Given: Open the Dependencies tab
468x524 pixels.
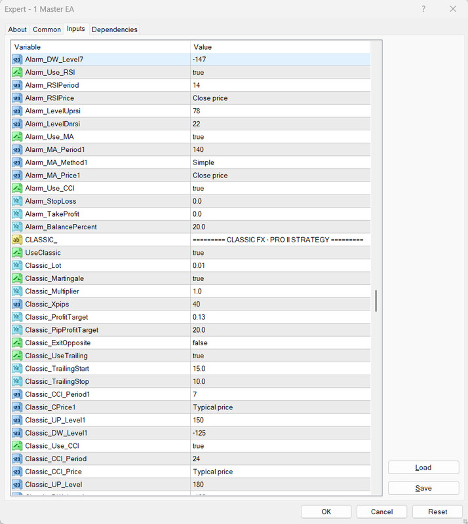Looking at the screenshot, I should coord(115,29).
